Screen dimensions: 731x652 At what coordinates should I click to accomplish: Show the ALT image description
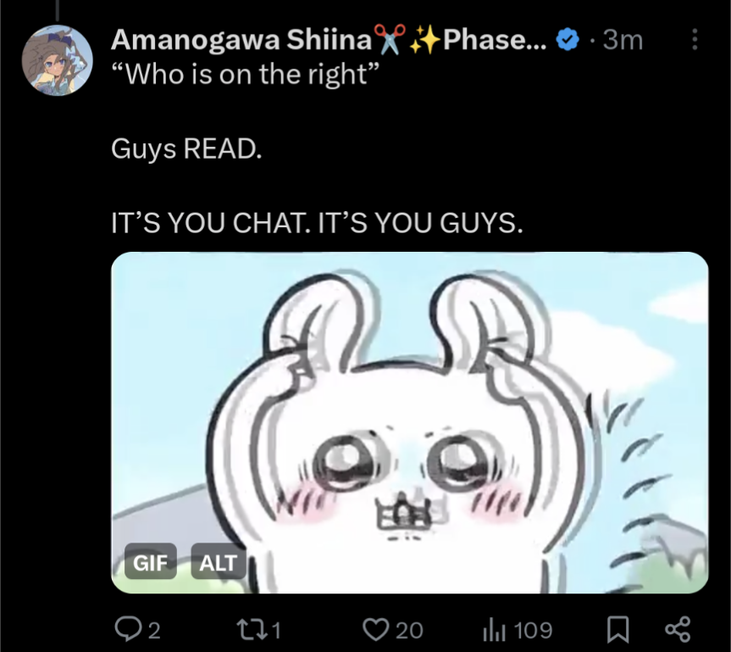(219, 561)
